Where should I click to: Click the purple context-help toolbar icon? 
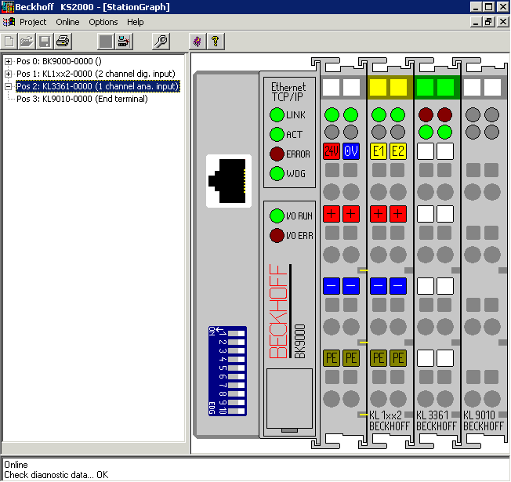tap(198, 42)
